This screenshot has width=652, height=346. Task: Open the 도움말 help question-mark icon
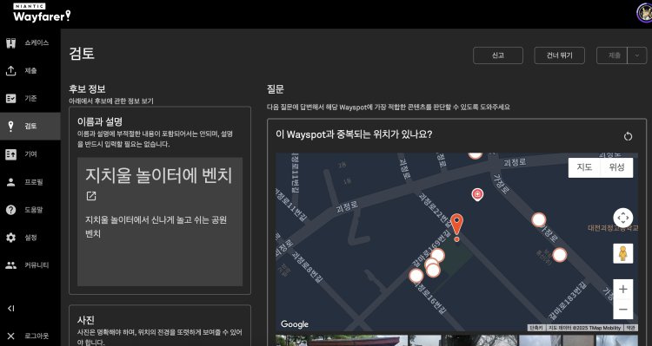[10, 210]
